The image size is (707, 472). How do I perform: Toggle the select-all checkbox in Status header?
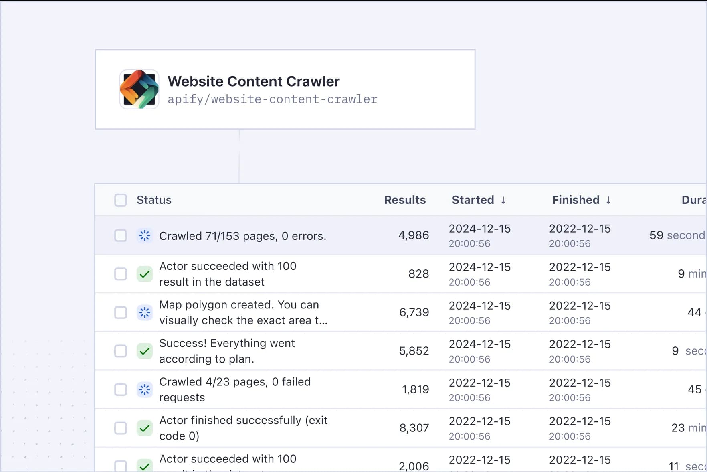121,200
